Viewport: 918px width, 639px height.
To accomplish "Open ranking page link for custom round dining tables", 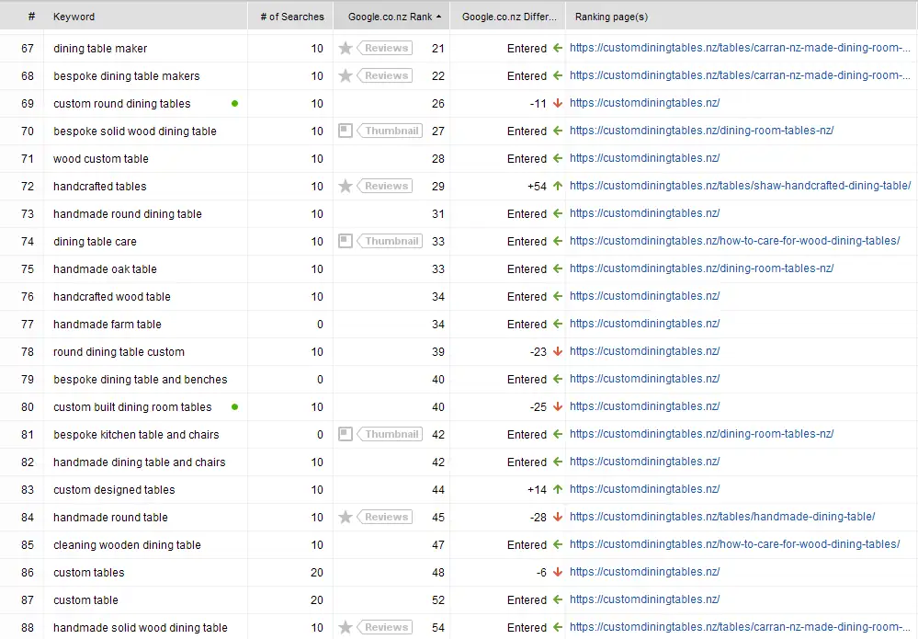I will coord(644,103).
